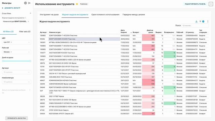The width and height of the screenshot is (215, 121).
Task: Click dashboard title Использование инструмента
Action: tap(55, 4)
